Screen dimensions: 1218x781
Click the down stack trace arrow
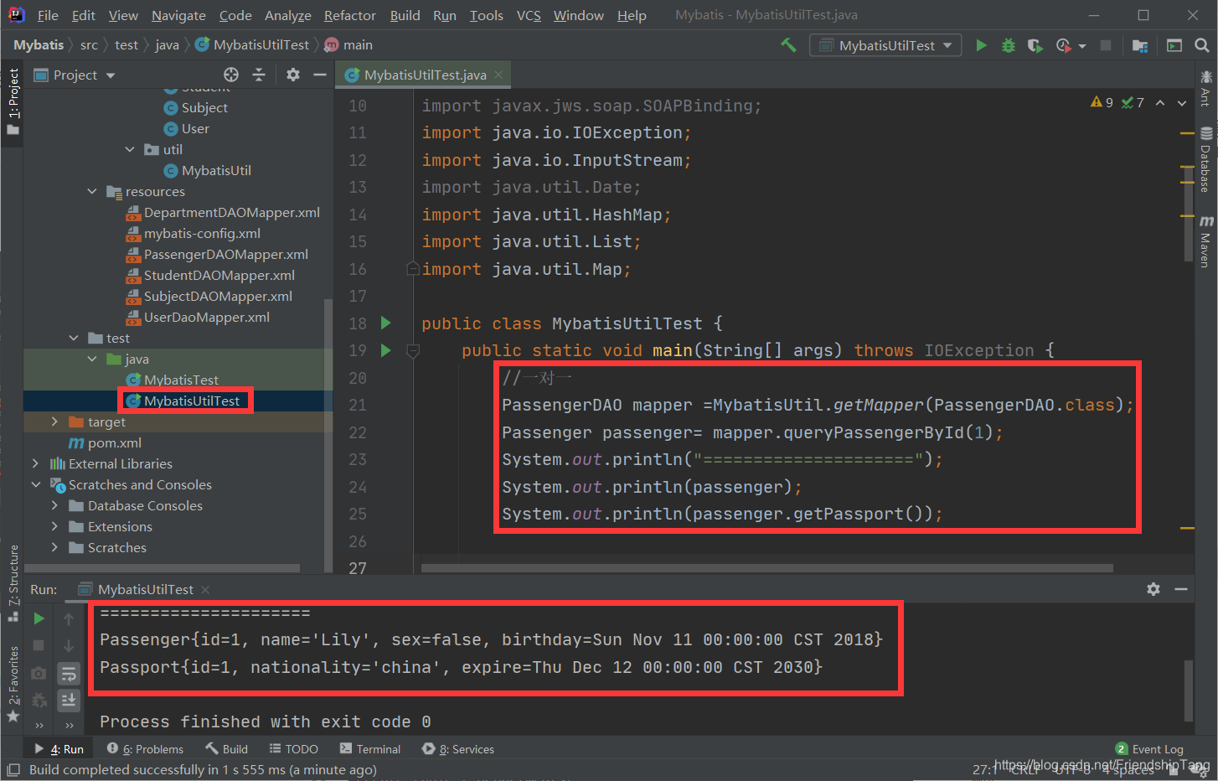pyautogui.click(x=69, y=645)
